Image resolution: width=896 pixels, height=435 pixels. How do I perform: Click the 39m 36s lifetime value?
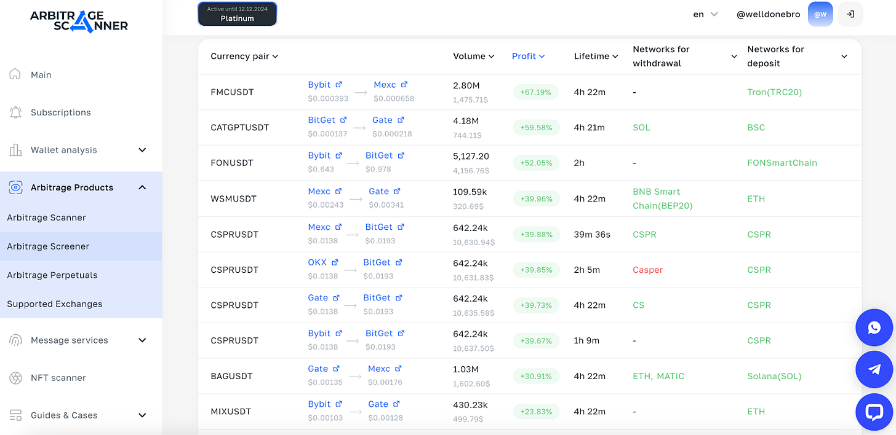coord(592,234)
